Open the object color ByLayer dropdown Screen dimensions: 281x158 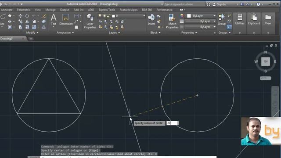coord(214,16)
